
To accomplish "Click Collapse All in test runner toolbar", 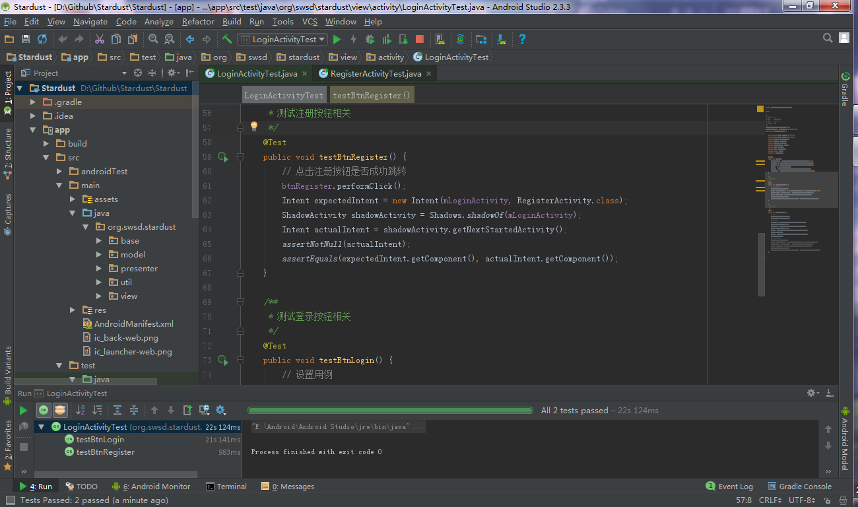I will coord(134,410).
